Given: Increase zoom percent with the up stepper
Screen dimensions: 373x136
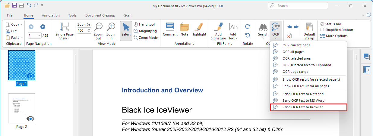Looking at the screenshot, I should tap(89, 29).
